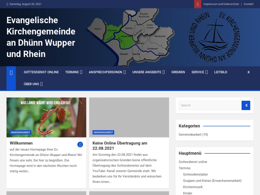The width and height of the screenshot is (260, 195).
Task: Open the Leitbild menu item
Action: (221, 72)
